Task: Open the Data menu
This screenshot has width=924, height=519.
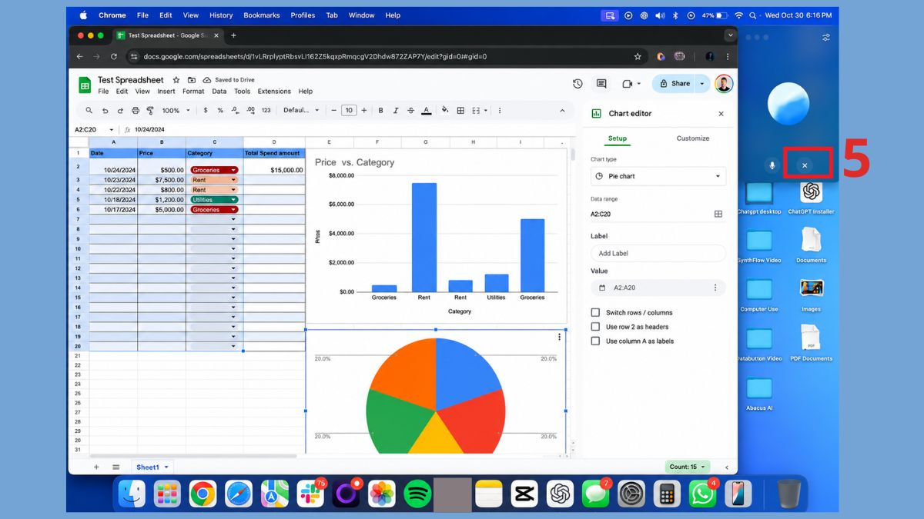Action: tap(219, 91)
